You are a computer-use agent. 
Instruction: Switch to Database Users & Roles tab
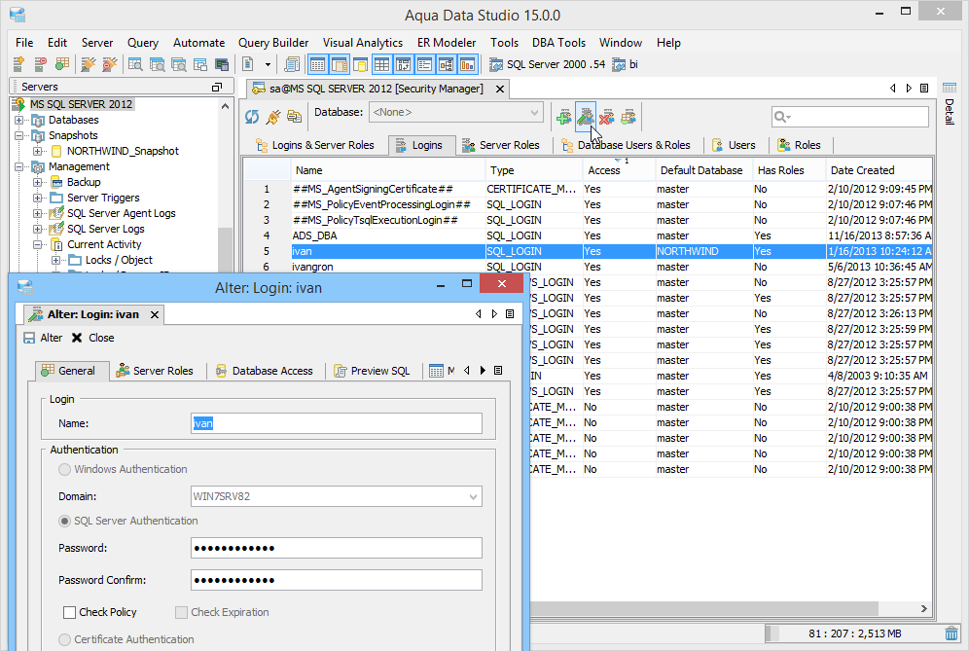(626, 145)
